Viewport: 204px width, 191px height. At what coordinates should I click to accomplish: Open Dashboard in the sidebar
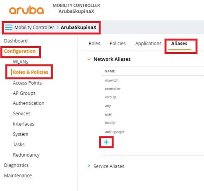[x=16, y=41]
